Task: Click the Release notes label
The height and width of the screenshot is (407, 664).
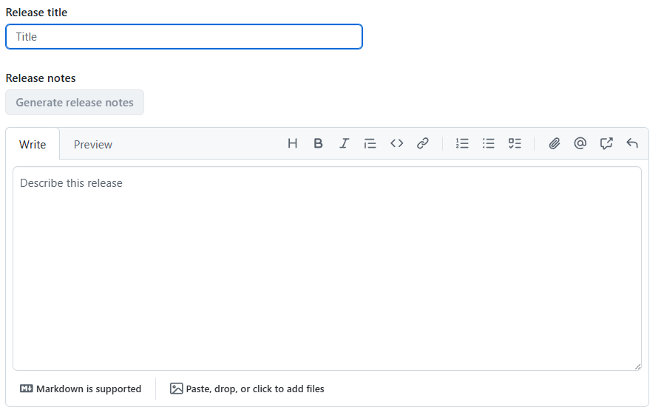Action: 41,78
